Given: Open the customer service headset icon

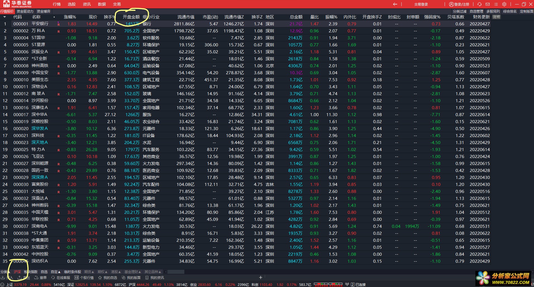Looking at the screenshot, I should (x=480, y=4).
